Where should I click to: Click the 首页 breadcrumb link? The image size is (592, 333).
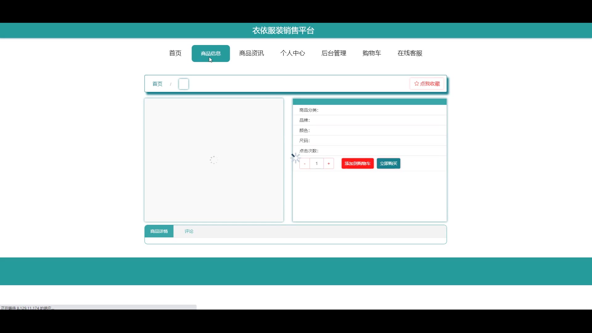pos(157,84)
